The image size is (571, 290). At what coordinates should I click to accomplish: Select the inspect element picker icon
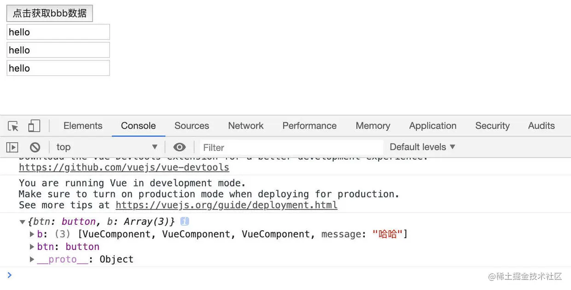(x=13, y=126)
